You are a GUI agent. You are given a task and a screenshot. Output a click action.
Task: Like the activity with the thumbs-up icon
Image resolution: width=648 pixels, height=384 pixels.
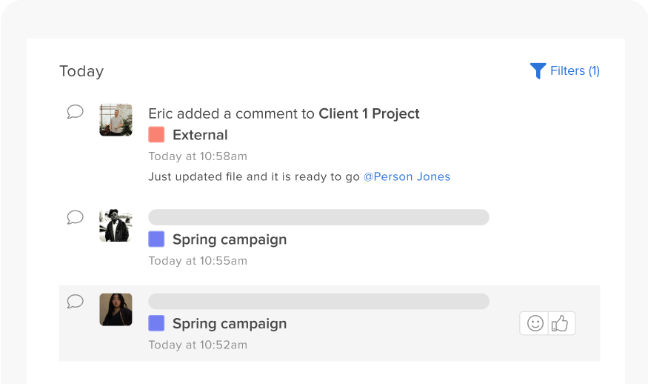pos(560,323)
